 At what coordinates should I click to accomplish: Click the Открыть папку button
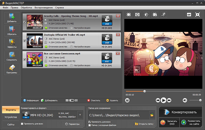click(x=144, y=124)
